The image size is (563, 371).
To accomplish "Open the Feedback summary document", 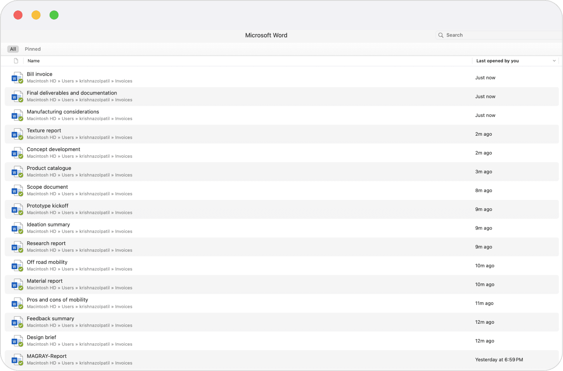I will point(282,323).
